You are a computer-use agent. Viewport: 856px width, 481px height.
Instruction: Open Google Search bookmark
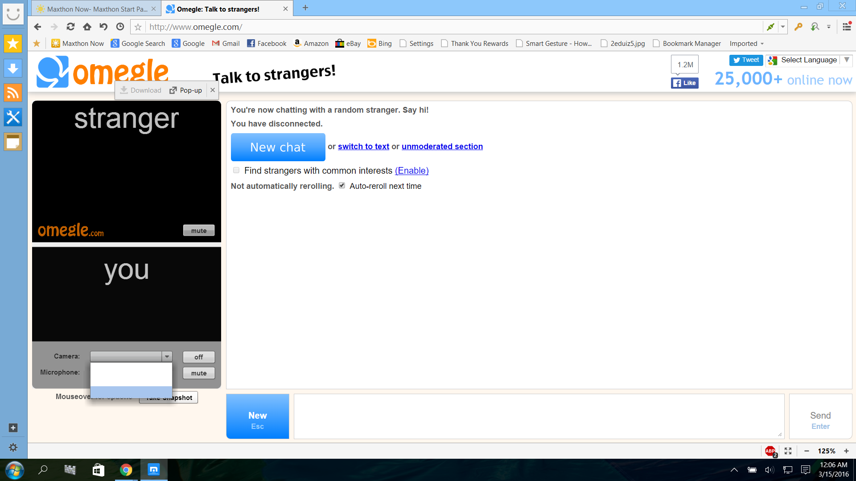138,44
